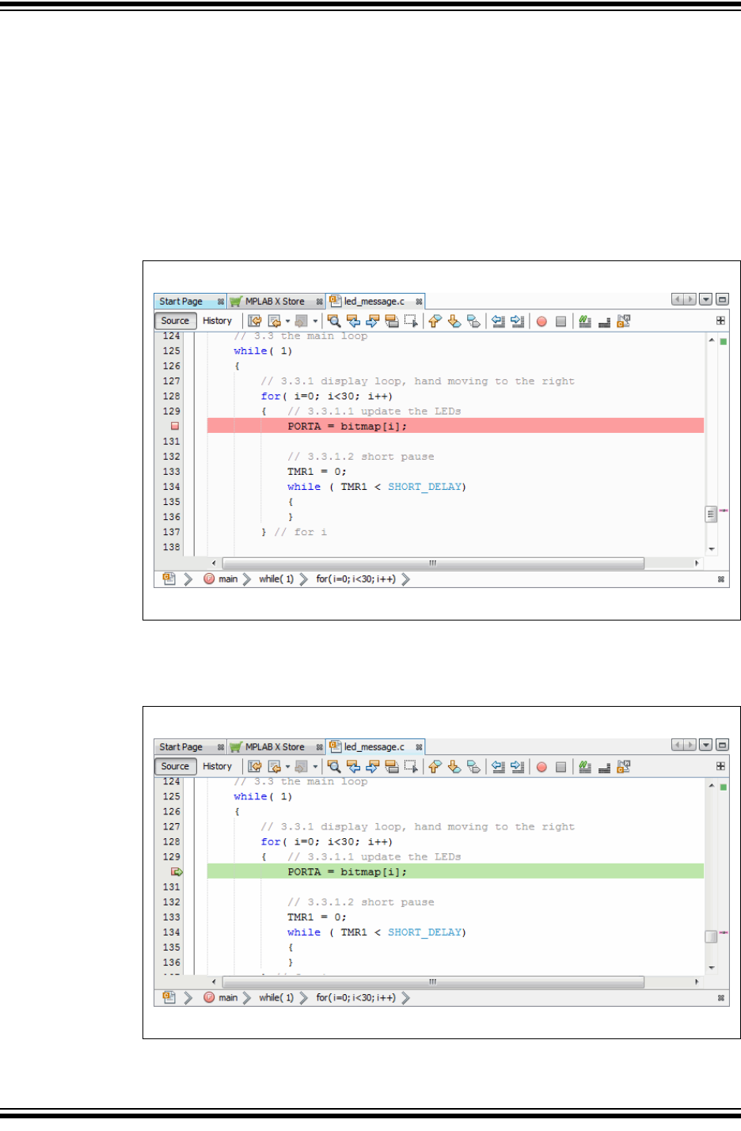Split the red-breakpoint editor window
The height and width of the screenshot is (1131, 741).
720,321
